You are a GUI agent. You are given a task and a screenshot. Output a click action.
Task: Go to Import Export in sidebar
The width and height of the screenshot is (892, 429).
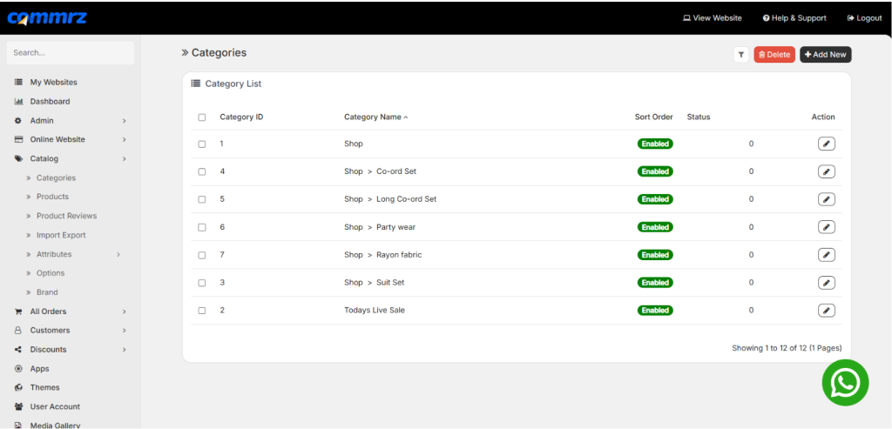click(x=61, y=235)
